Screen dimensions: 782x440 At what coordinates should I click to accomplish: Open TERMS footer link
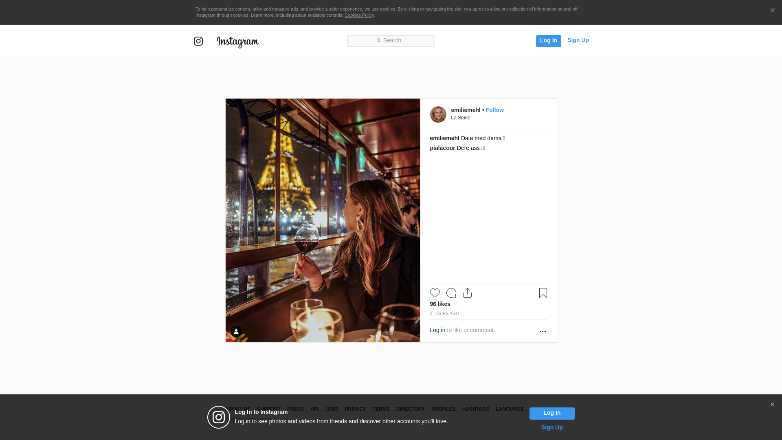(381, 409)
